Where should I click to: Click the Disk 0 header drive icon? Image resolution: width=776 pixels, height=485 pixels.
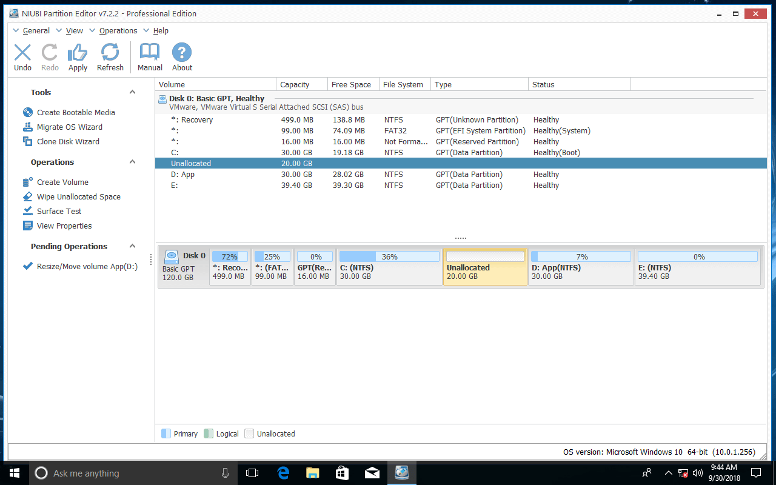[x=162, y=99]
